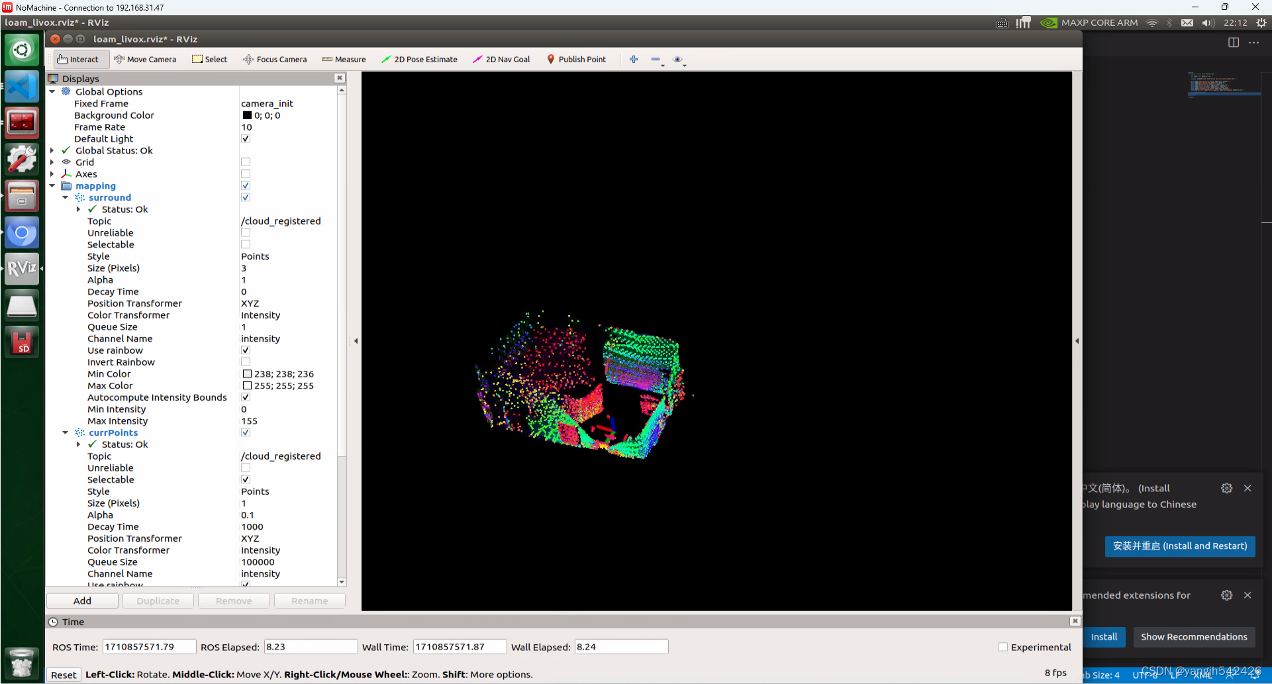Expand surround Status: Ok row

79,209
